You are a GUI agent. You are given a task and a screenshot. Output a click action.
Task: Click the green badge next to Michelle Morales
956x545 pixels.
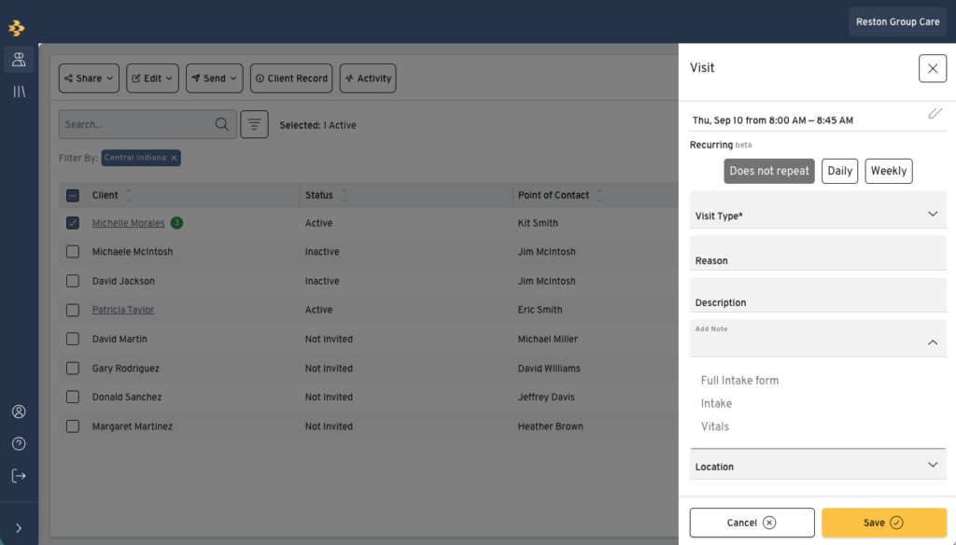coord(176,222)
